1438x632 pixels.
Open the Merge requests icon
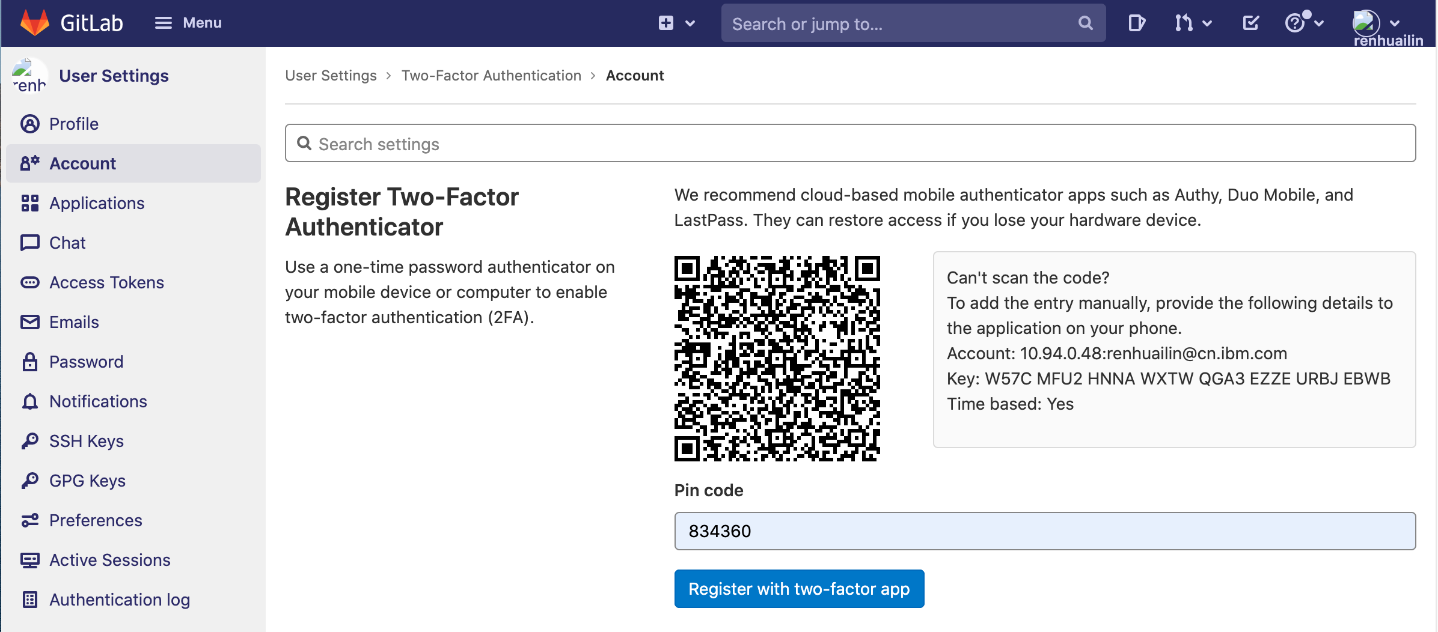coord(1183,23)
